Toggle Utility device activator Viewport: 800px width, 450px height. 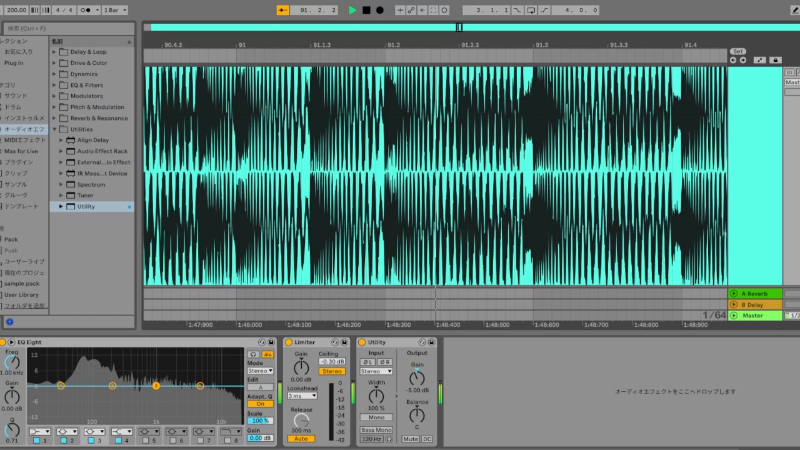pyautogui.click(x=362, y=342)
